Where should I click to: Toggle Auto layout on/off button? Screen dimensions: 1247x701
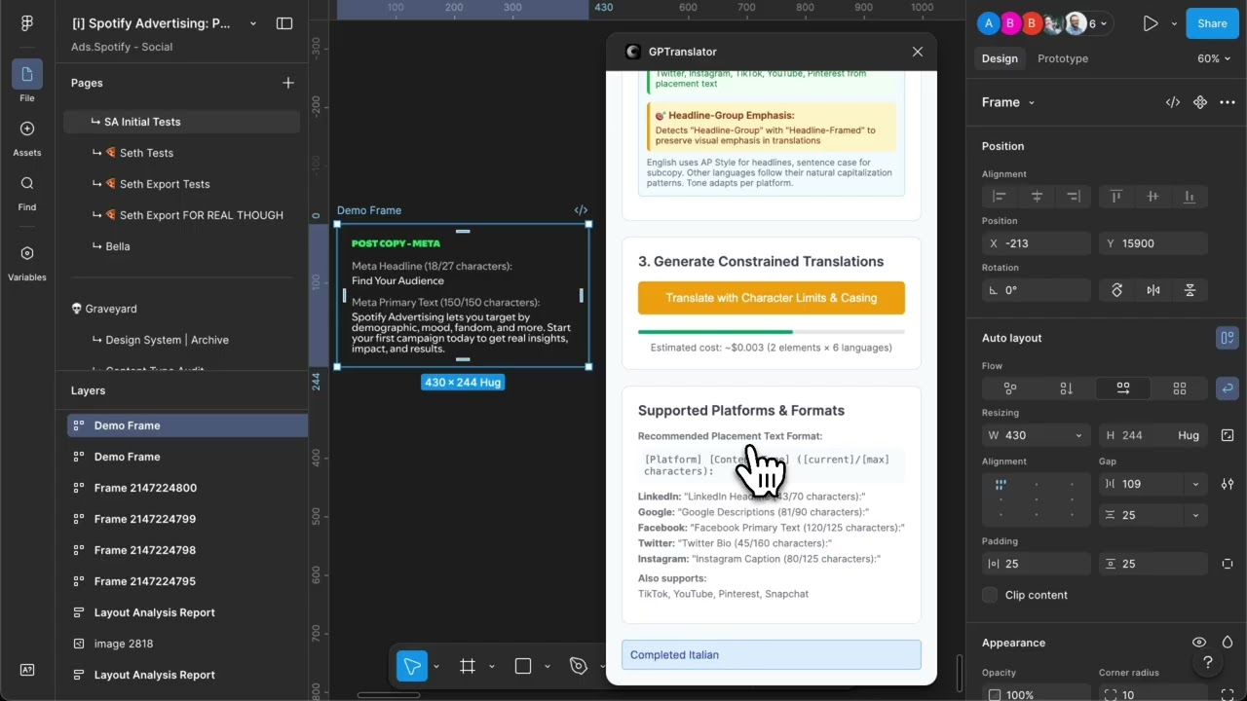click(x=1228, y=338)
